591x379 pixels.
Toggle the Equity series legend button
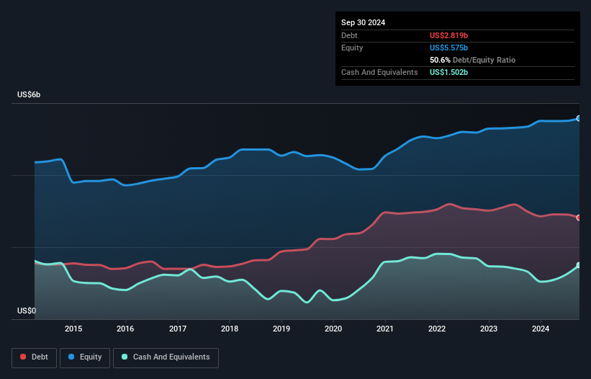click(x=85, y=357)
